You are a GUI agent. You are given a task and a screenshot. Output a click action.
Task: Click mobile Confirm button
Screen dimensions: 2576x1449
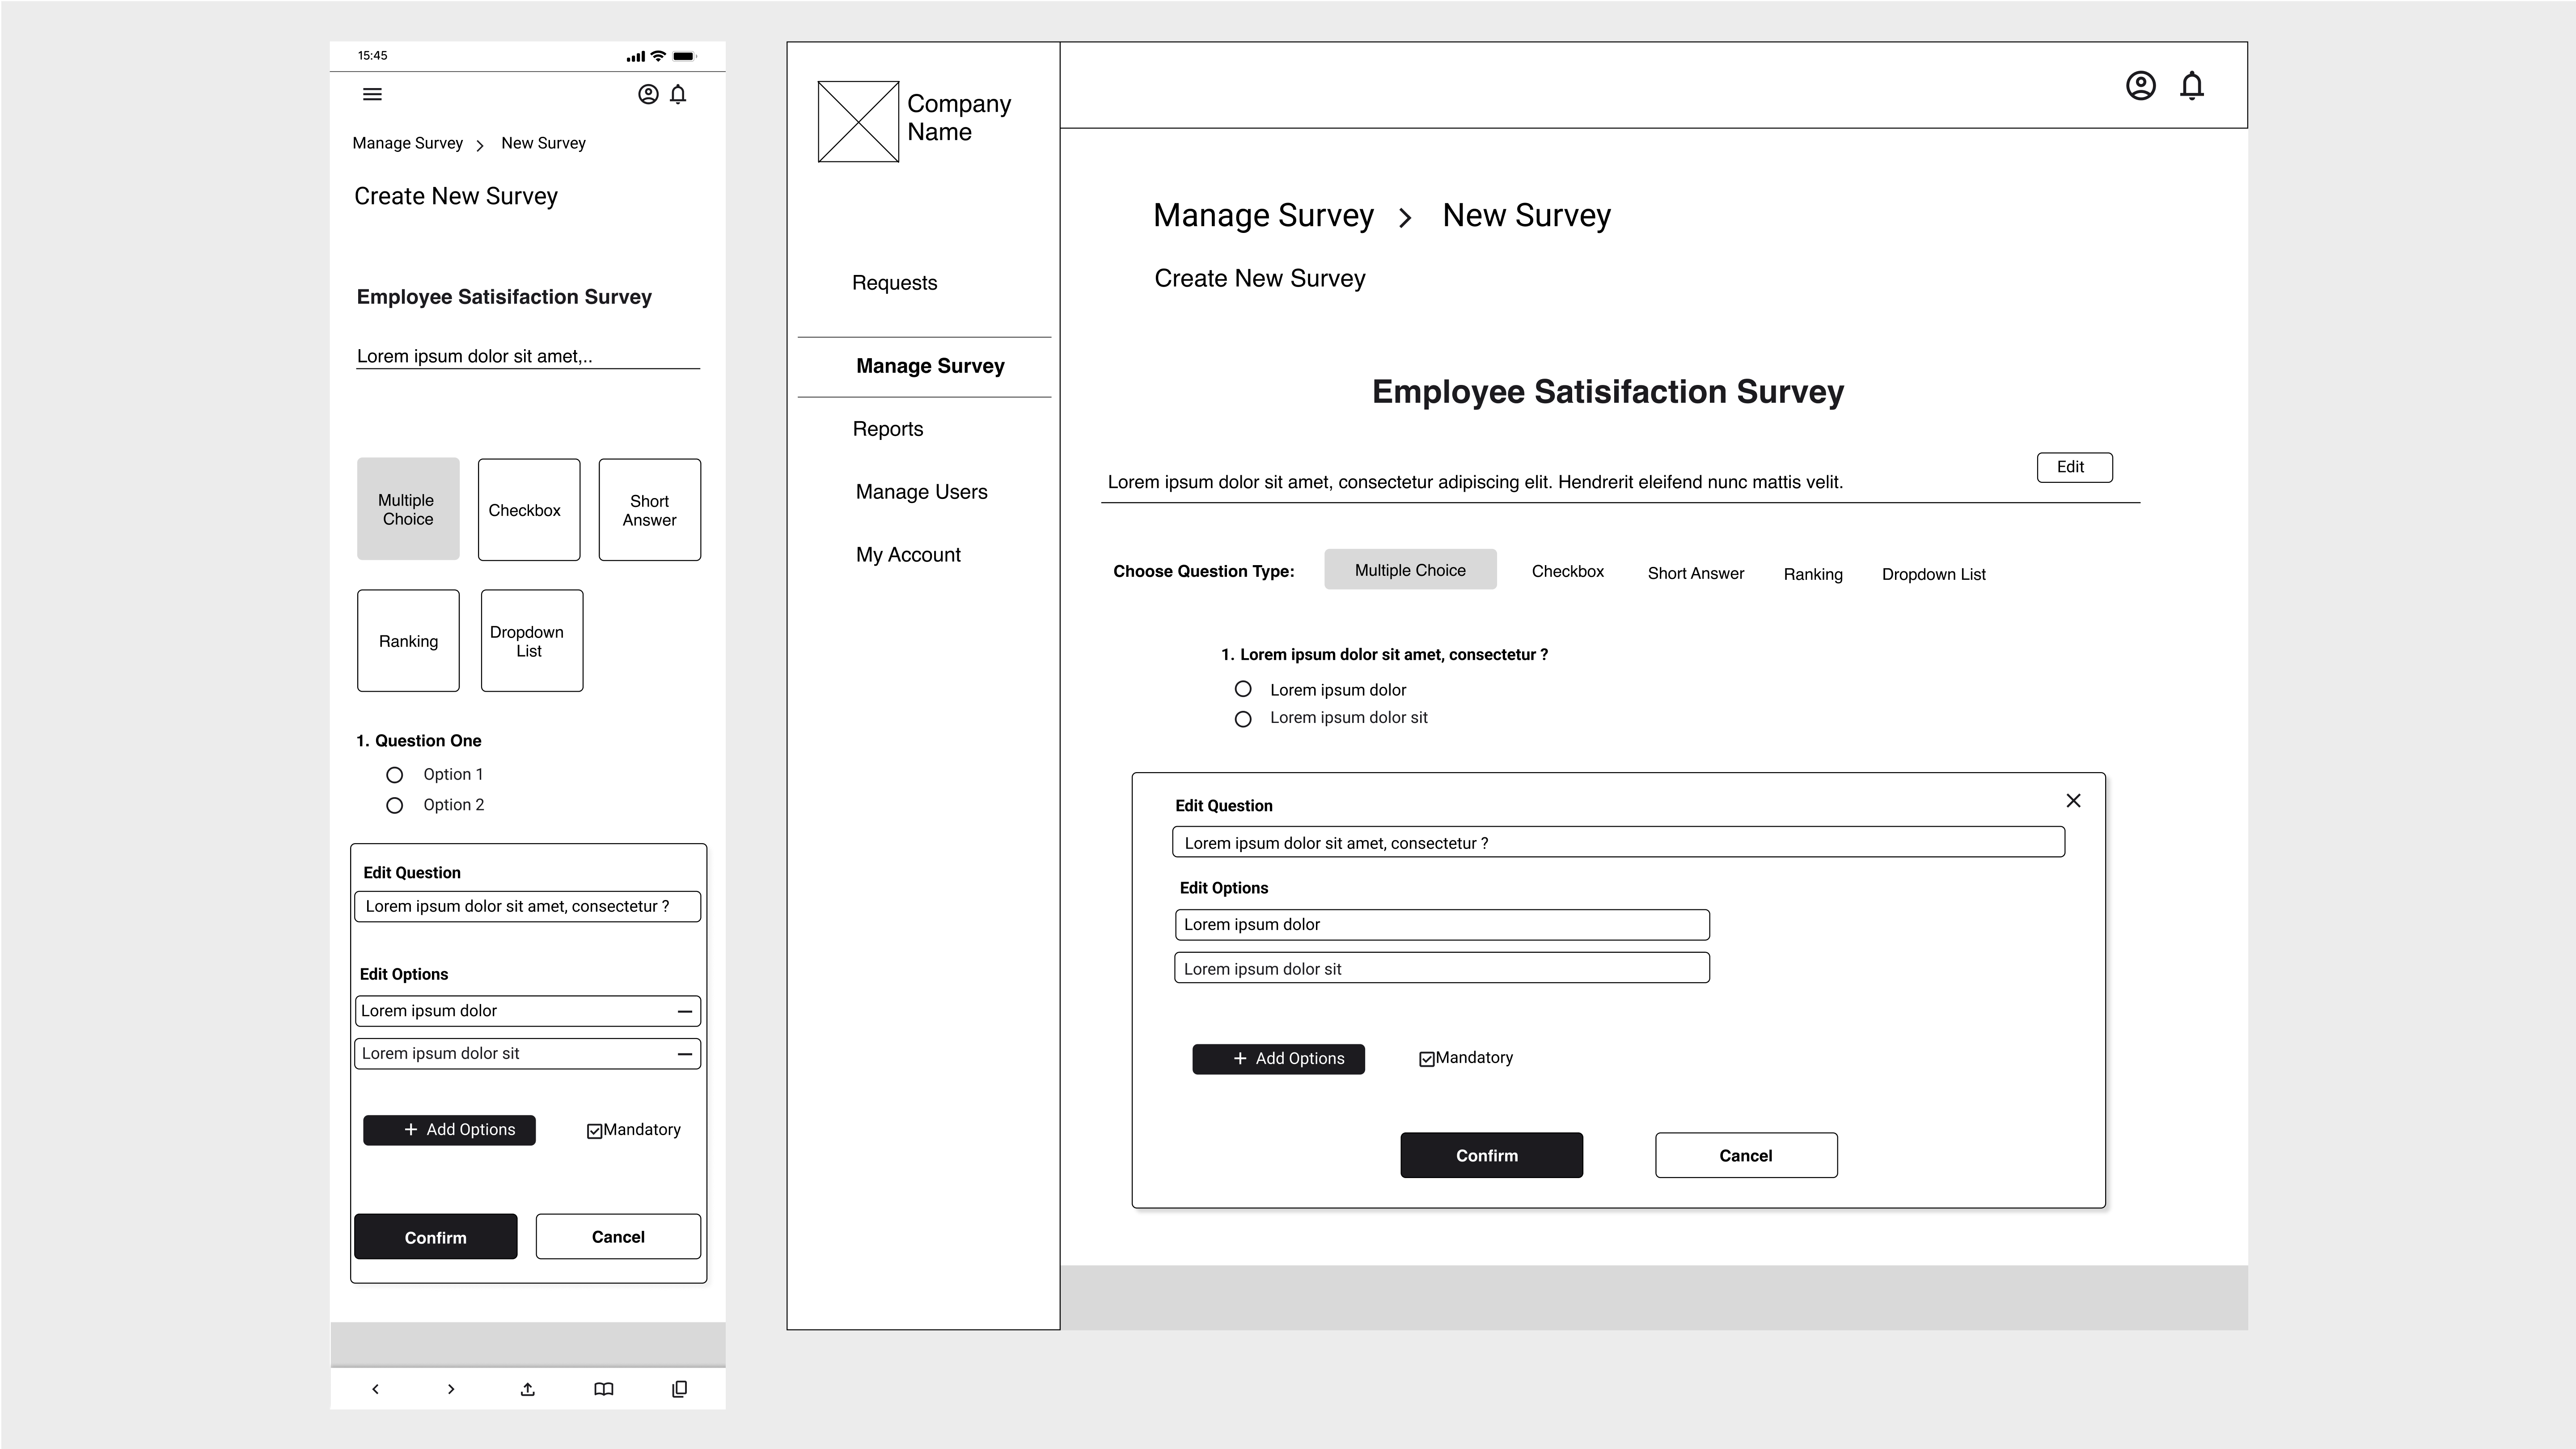click(x=436, y=1237)
